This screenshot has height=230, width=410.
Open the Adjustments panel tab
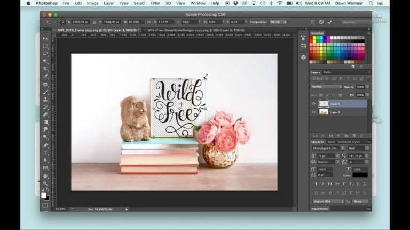coord(320,209)
